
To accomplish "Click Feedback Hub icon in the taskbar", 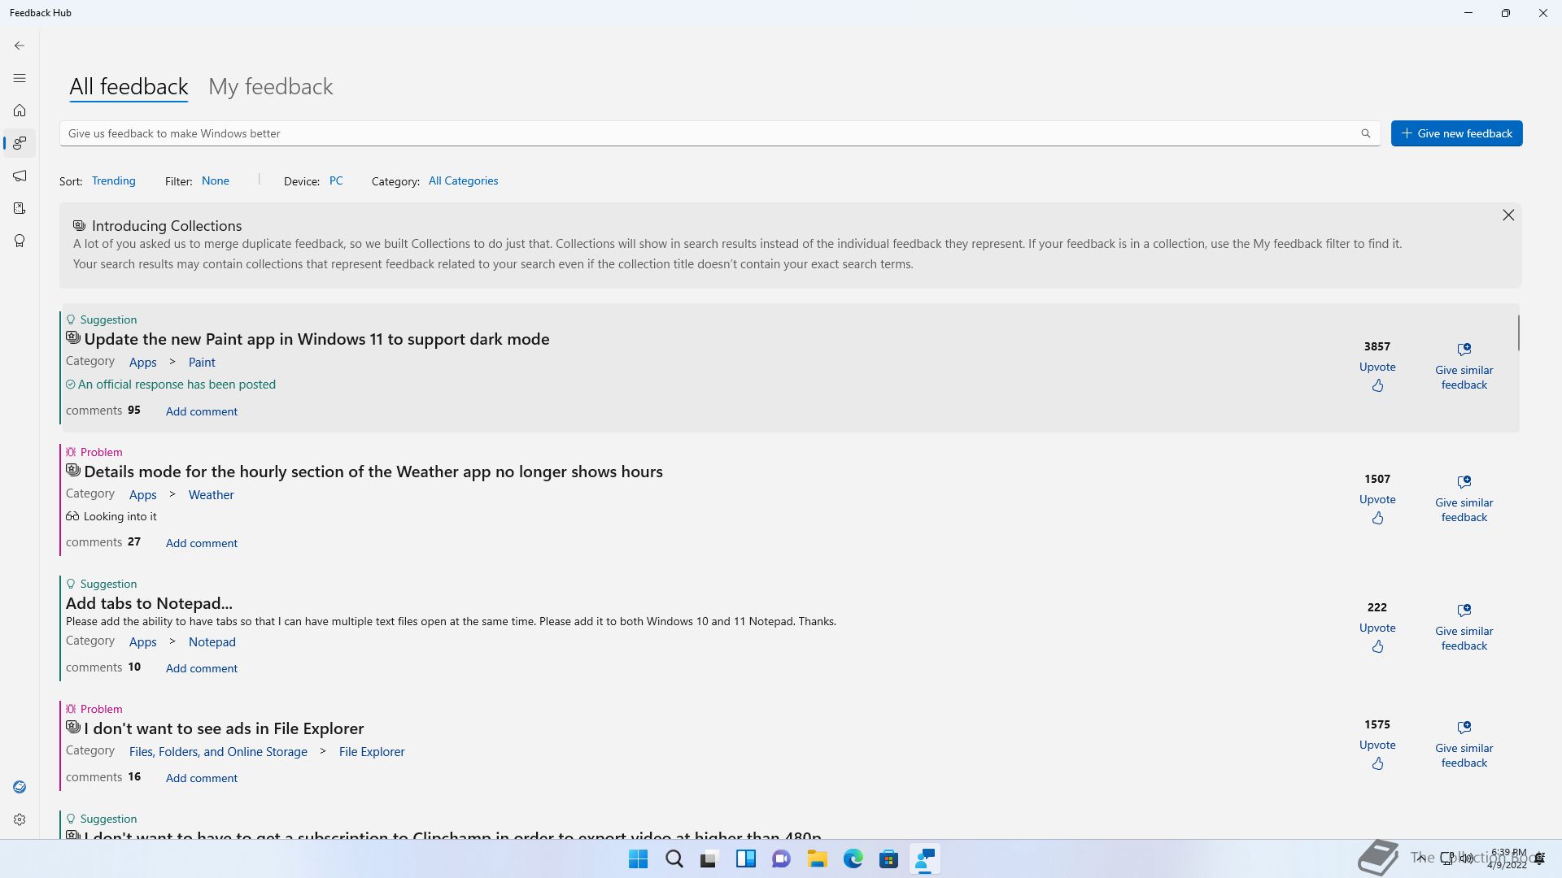I will click(x=925, y=858).
